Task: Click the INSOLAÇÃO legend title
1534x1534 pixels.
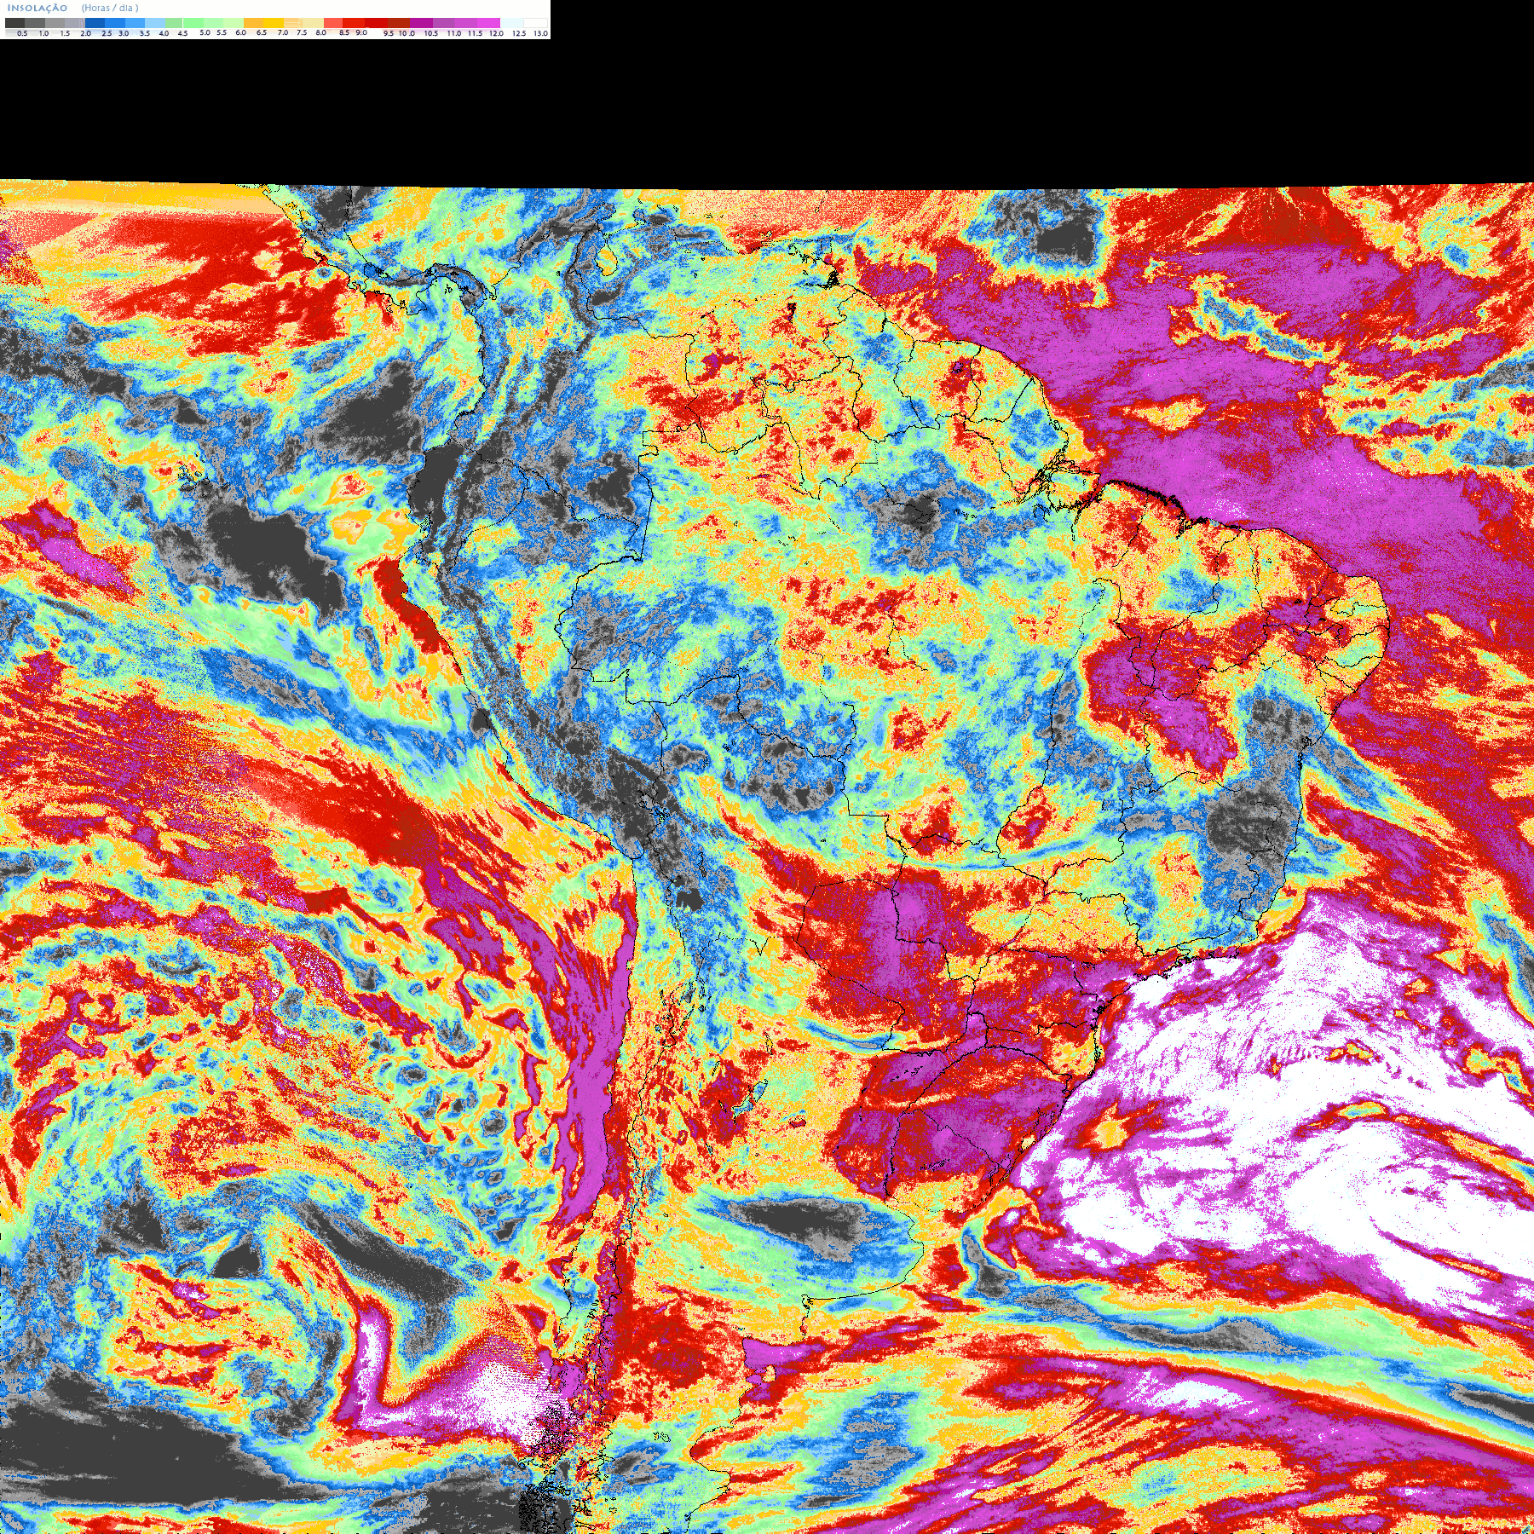Action: pyautogui.click(x=37, y=8)
